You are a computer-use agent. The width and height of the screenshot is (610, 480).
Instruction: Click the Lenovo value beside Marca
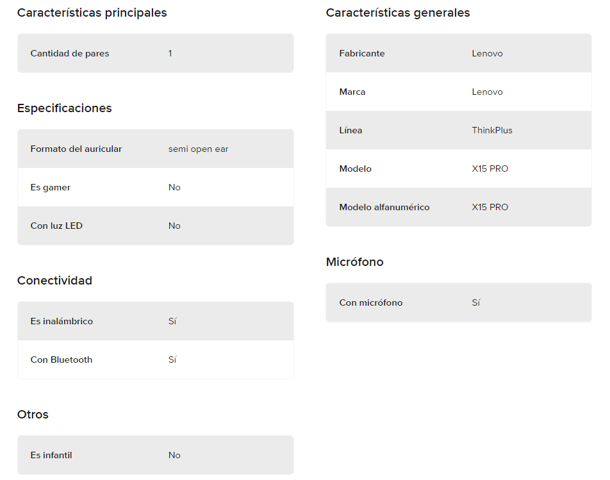click(x=487, y=92)
